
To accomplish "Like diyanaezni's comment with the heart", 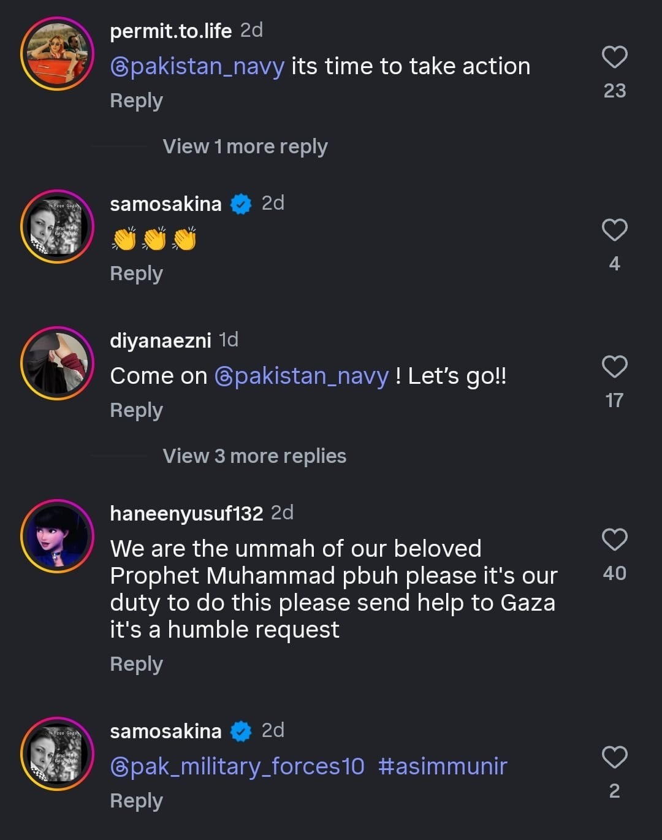I will (614, 367).
